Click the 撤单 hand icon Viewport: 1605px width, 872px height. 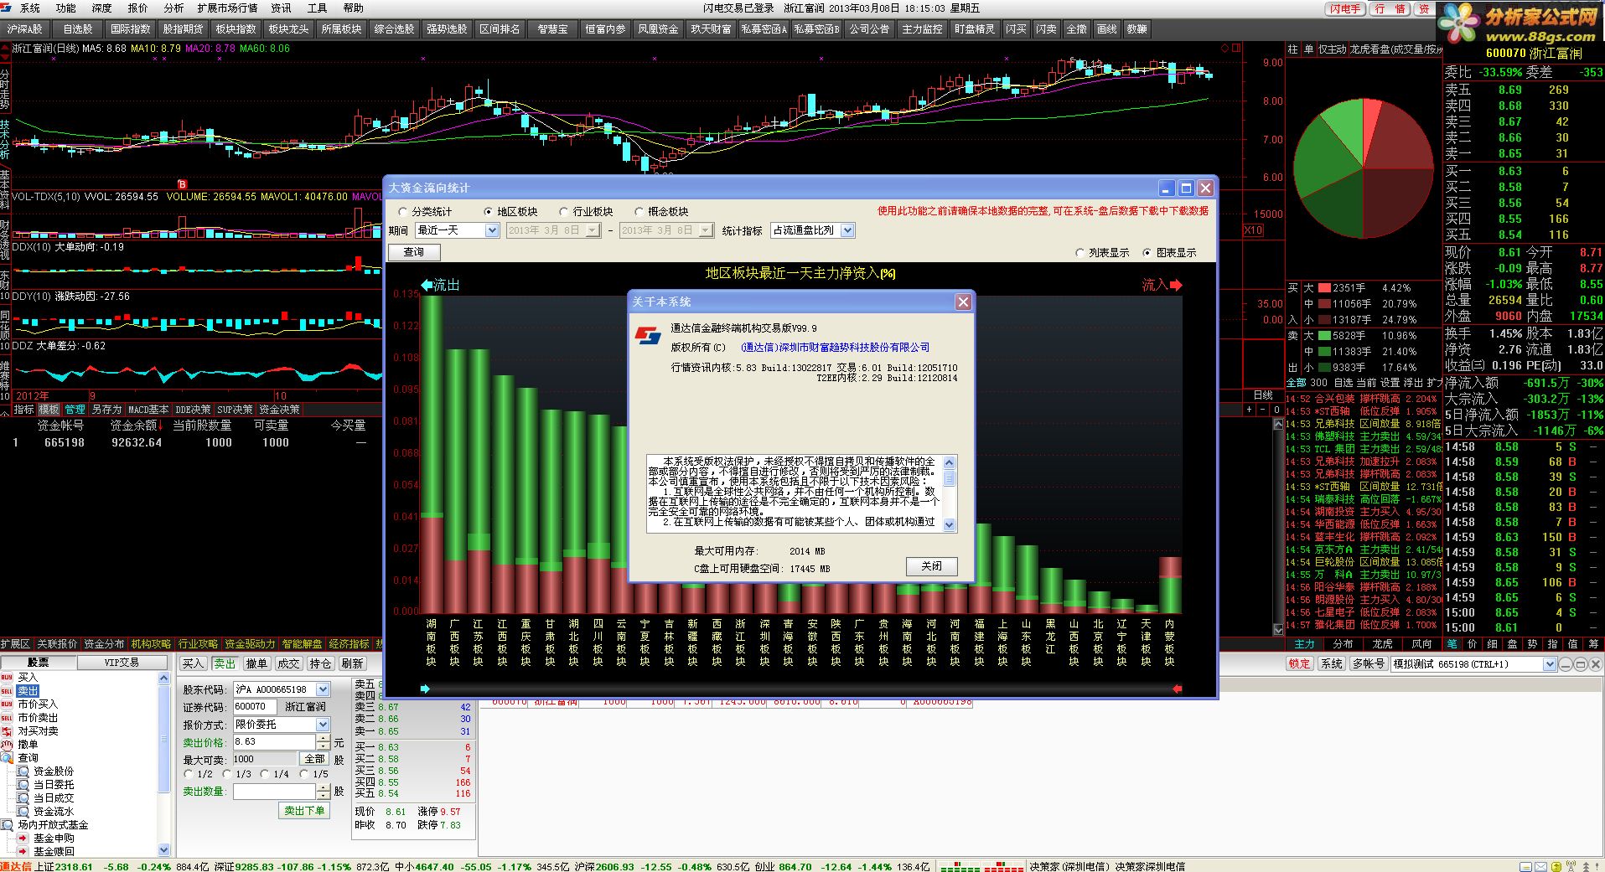point(7,745)
